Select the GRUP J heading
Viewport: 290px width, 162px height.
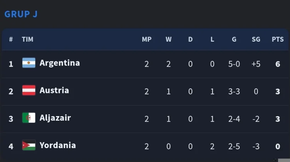click(21, 14)
